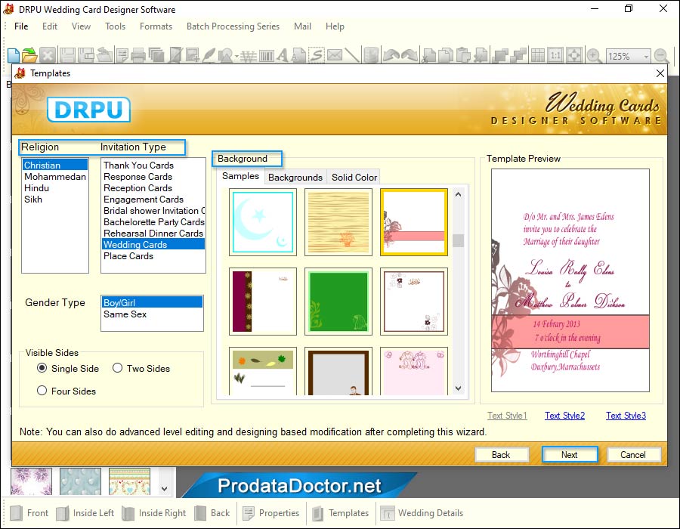Click the WordArt 'W' toolbar icon
The height and width of the screenshot is (529, 680).
249,55
